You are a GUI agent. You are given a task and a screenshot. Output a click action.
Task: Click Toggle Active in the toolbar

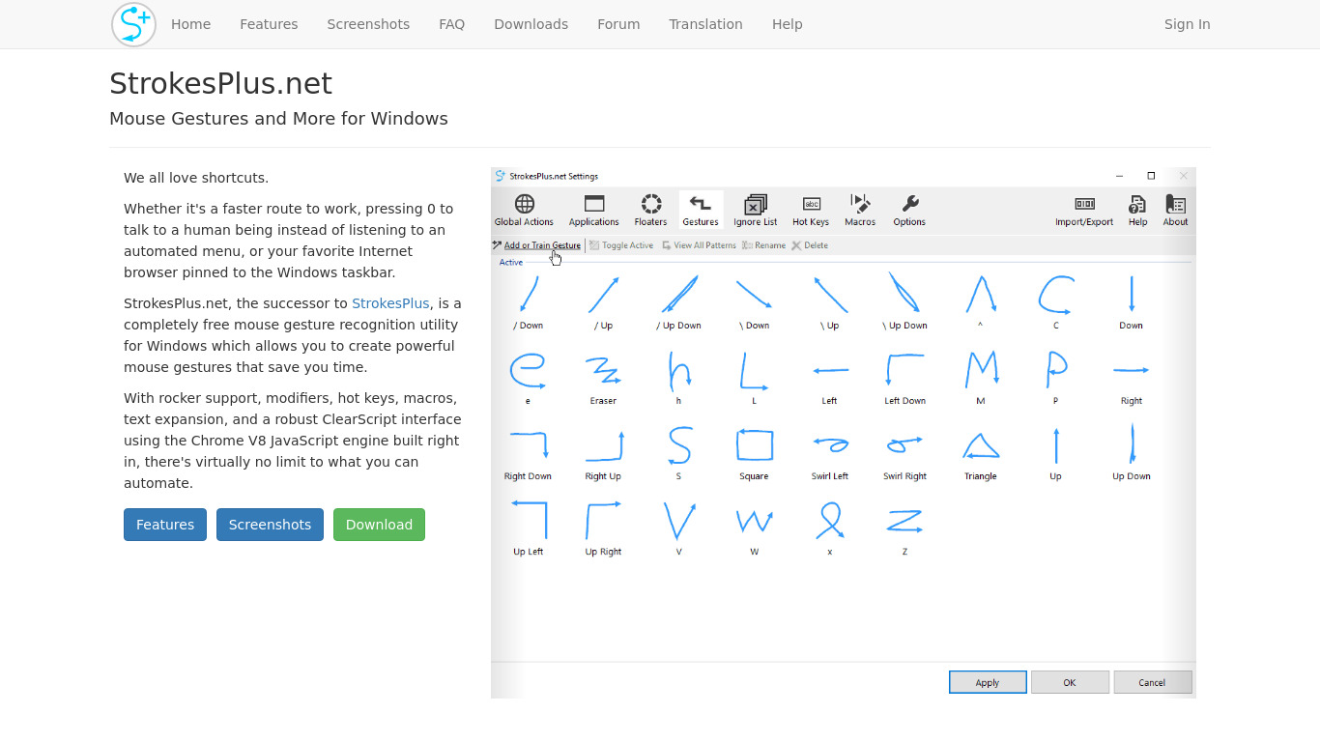point(621,245)
